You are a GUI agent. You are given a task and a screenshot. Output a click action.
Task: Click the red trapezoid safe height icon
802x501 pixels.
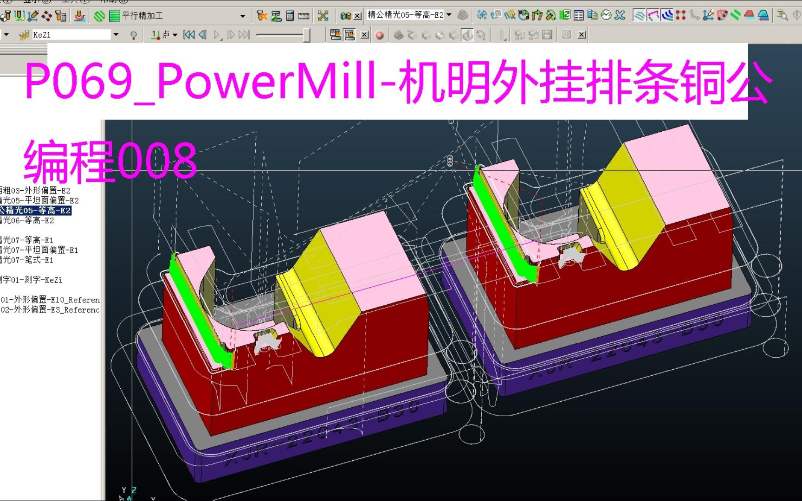pos(749,15)
